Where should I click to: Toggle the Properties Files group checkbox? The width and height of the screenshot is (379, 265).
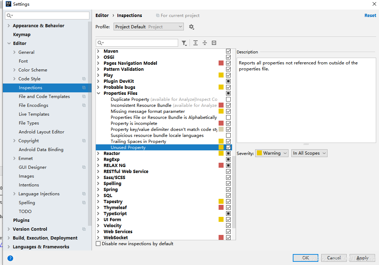[229, 93]
